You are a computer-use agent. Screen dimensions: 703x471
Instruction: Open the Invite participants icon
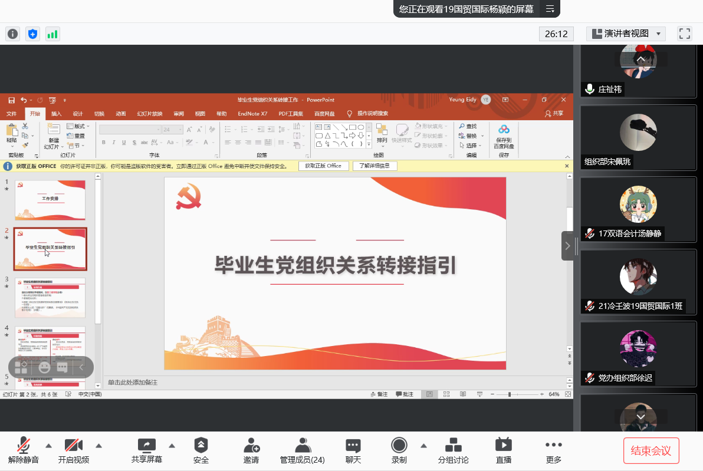coord(251,451)
